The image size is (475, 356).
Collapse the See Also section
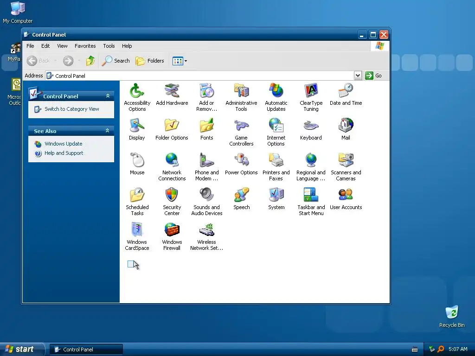point(107,131)
